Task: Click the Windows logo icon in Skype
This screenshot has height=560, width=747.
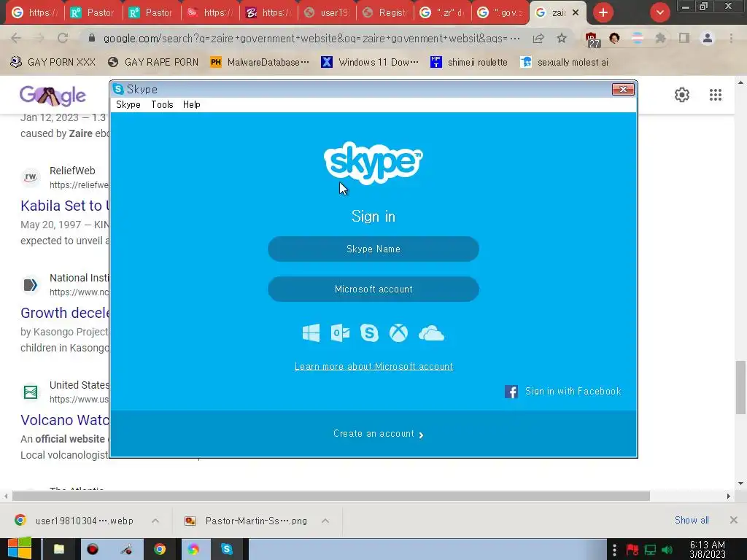Action: 311,332
